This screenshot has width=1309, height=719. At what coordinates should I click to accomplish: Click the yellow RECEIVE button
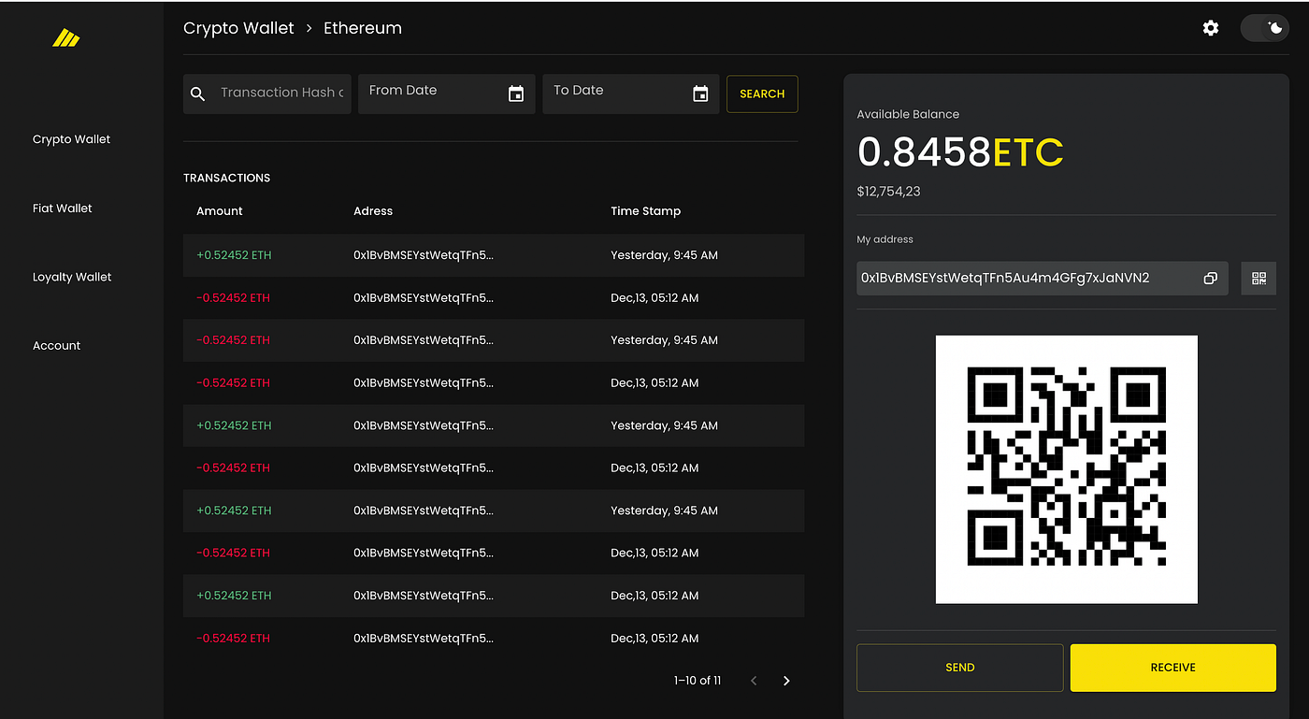click(1173, 668)
